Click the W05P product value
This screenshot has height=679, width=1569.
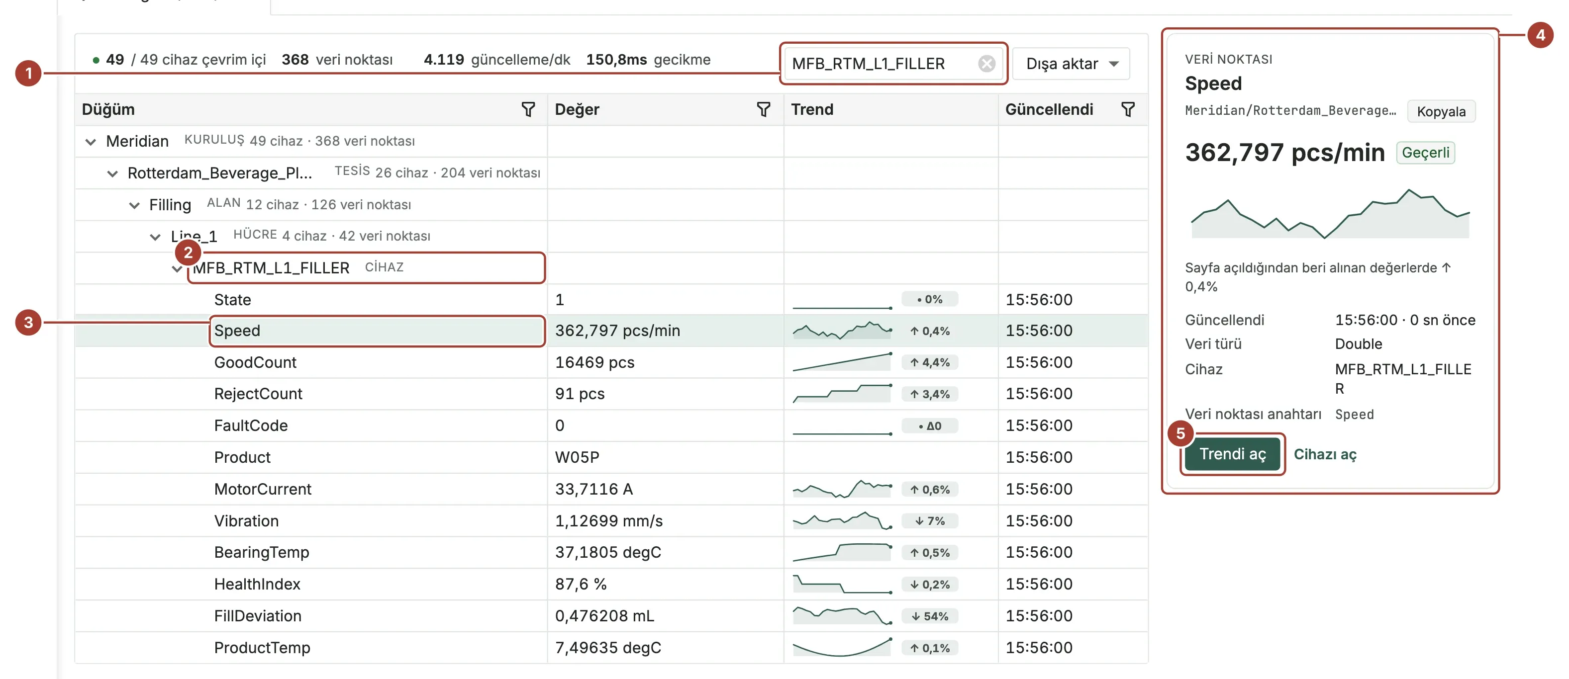click(577, 457)
